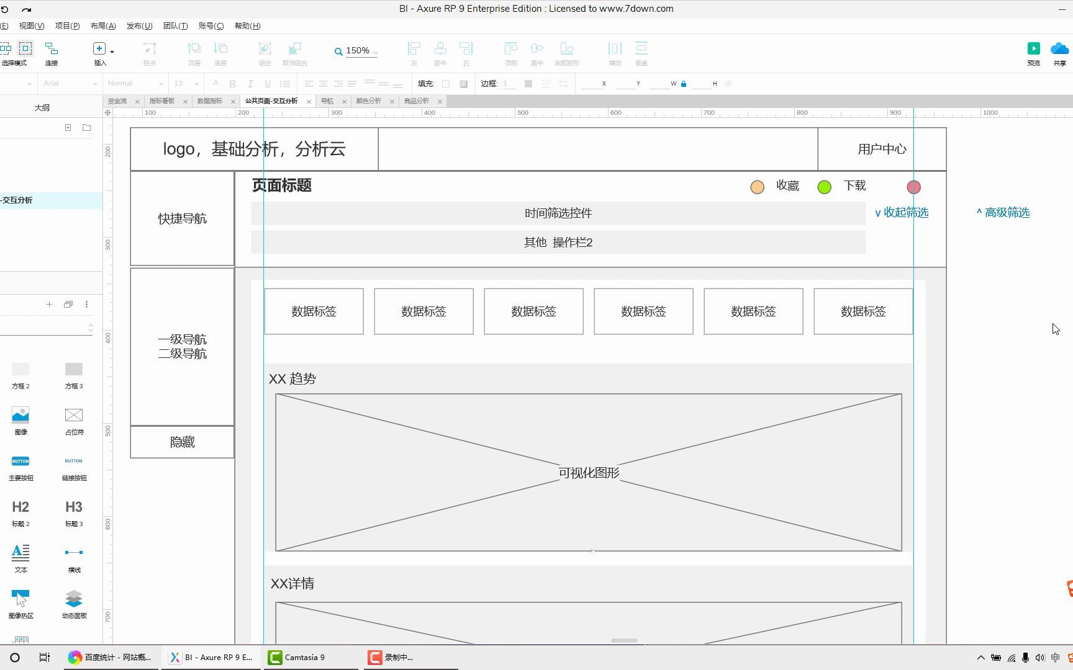Click the Redo arrow icon
Screen dimensions: 1073x670
point(26,10)
